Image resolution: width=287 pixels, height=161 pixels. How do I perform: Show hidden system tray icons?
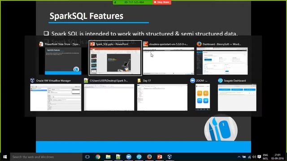(239, 157)
